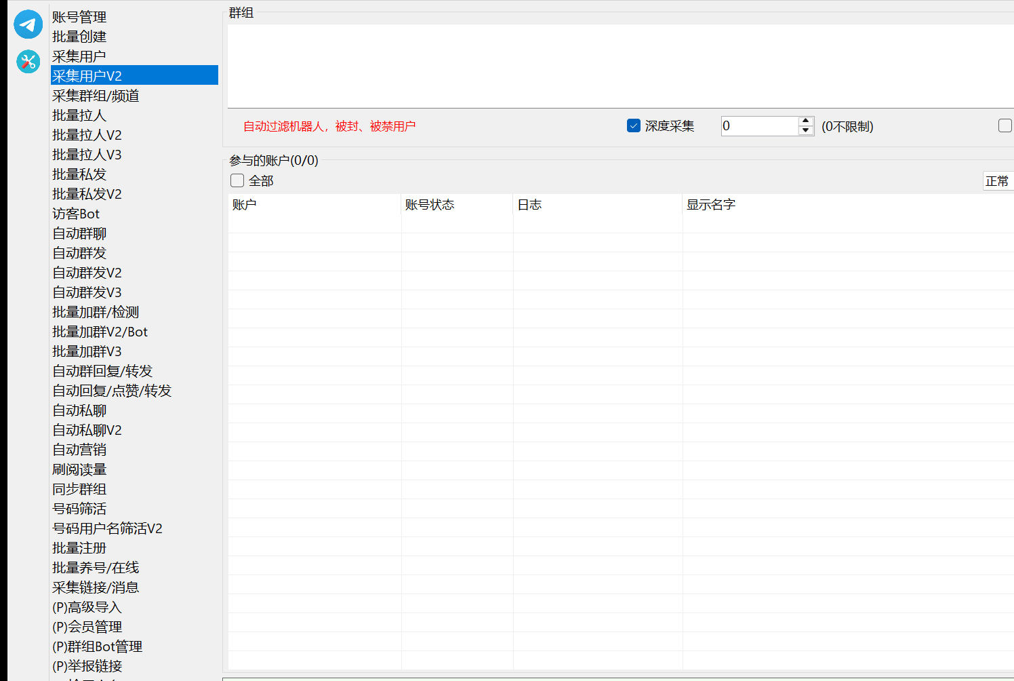Viewport: 1014px width, 681px height.
Task: Go to 采集群组/频道 page
Action: tap(134, 96)
